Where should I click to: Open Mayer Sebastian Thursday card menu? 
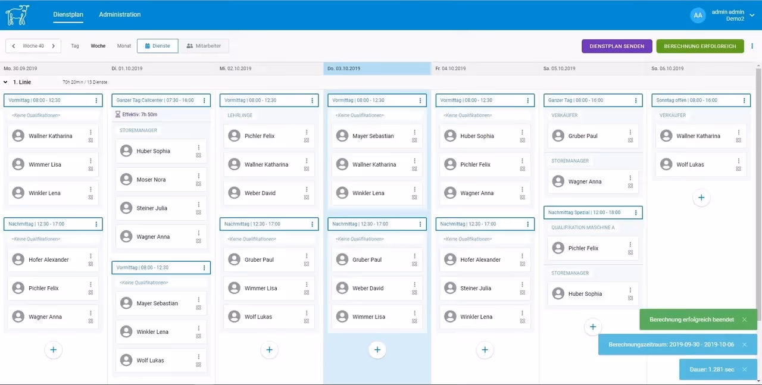(414, 132)
